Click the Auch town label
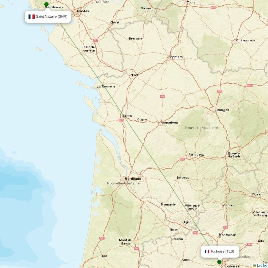Screen dimensions: 268x268 point(186,260)
